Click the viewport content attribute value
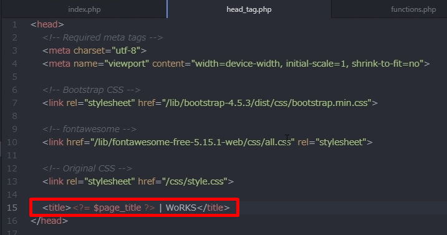447x235 pixels. coord(307,64)
